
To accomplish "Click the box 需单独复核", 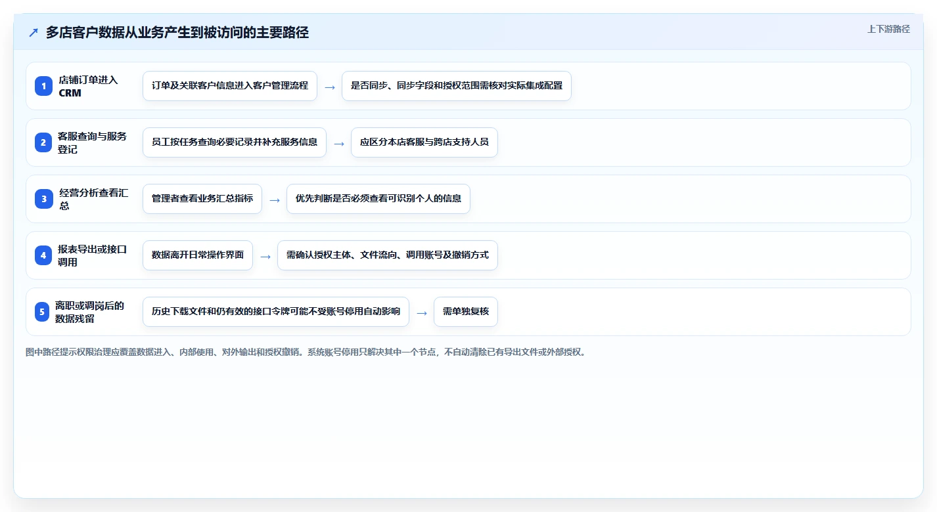I will pos(466,312).
